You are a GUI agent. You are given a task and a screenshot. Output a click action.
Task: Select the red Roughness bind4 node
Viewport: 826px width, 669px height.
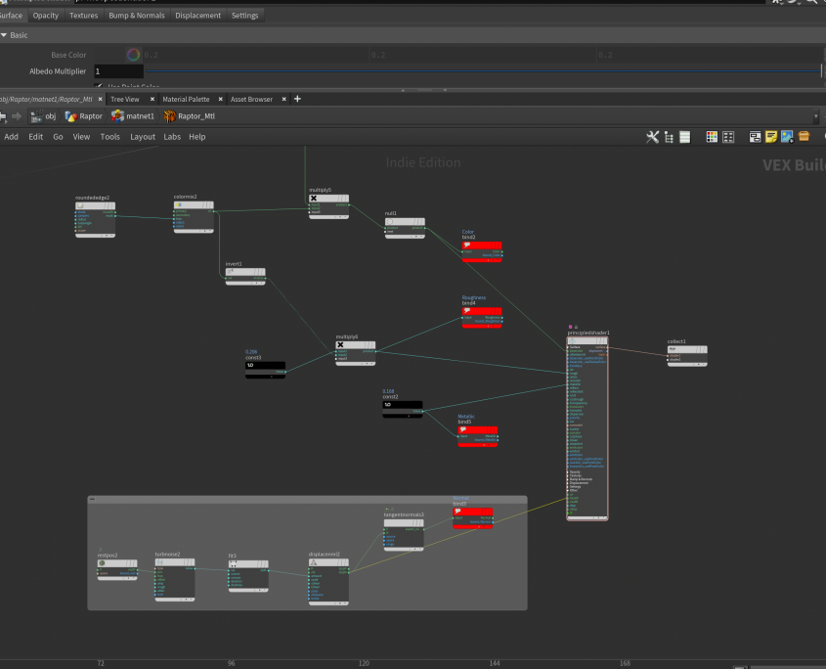click(481, 311)
